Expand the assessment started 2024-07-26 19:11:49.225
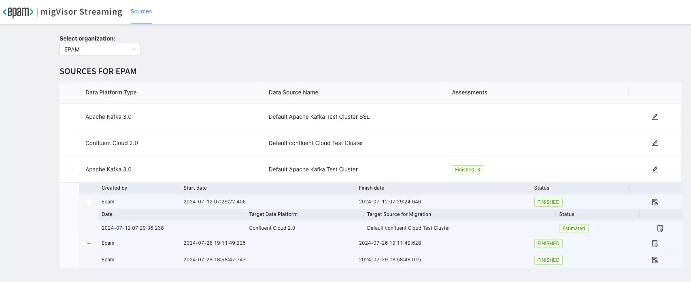The height and width of the screenshot is (282, 691). (89, 244)
